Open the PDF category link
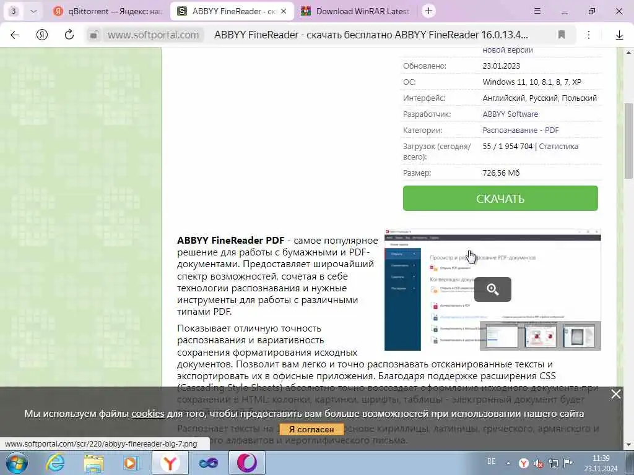The width and height of the screenshot is (634, 475). [x=552, y=131]
